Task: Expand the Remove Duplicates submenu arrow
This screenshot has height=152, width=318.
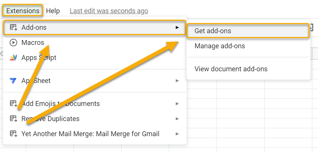Action: pyautogui.click(x=177, y=119)
